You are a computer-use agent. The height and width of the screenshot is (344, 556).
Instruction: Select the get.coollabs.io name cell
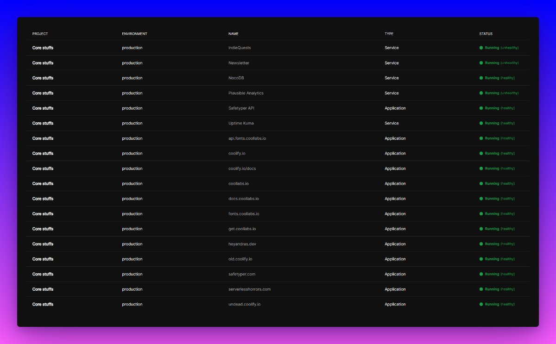242,229
